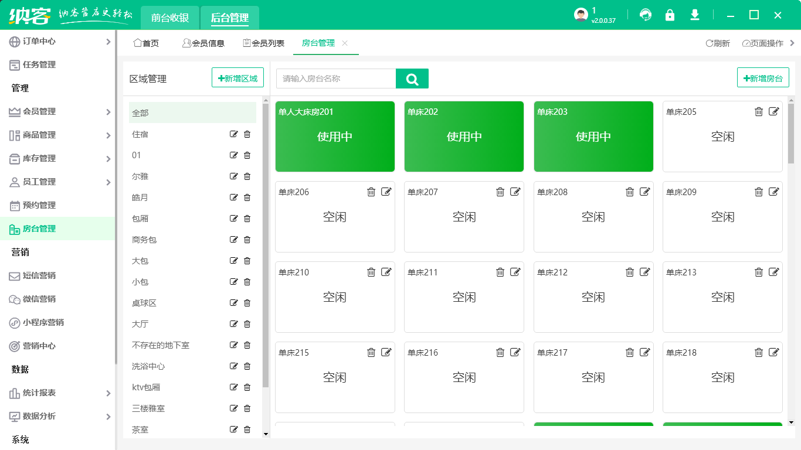801x450 pixels.
Task: Delete room 单床216
Action: [500, 352]
